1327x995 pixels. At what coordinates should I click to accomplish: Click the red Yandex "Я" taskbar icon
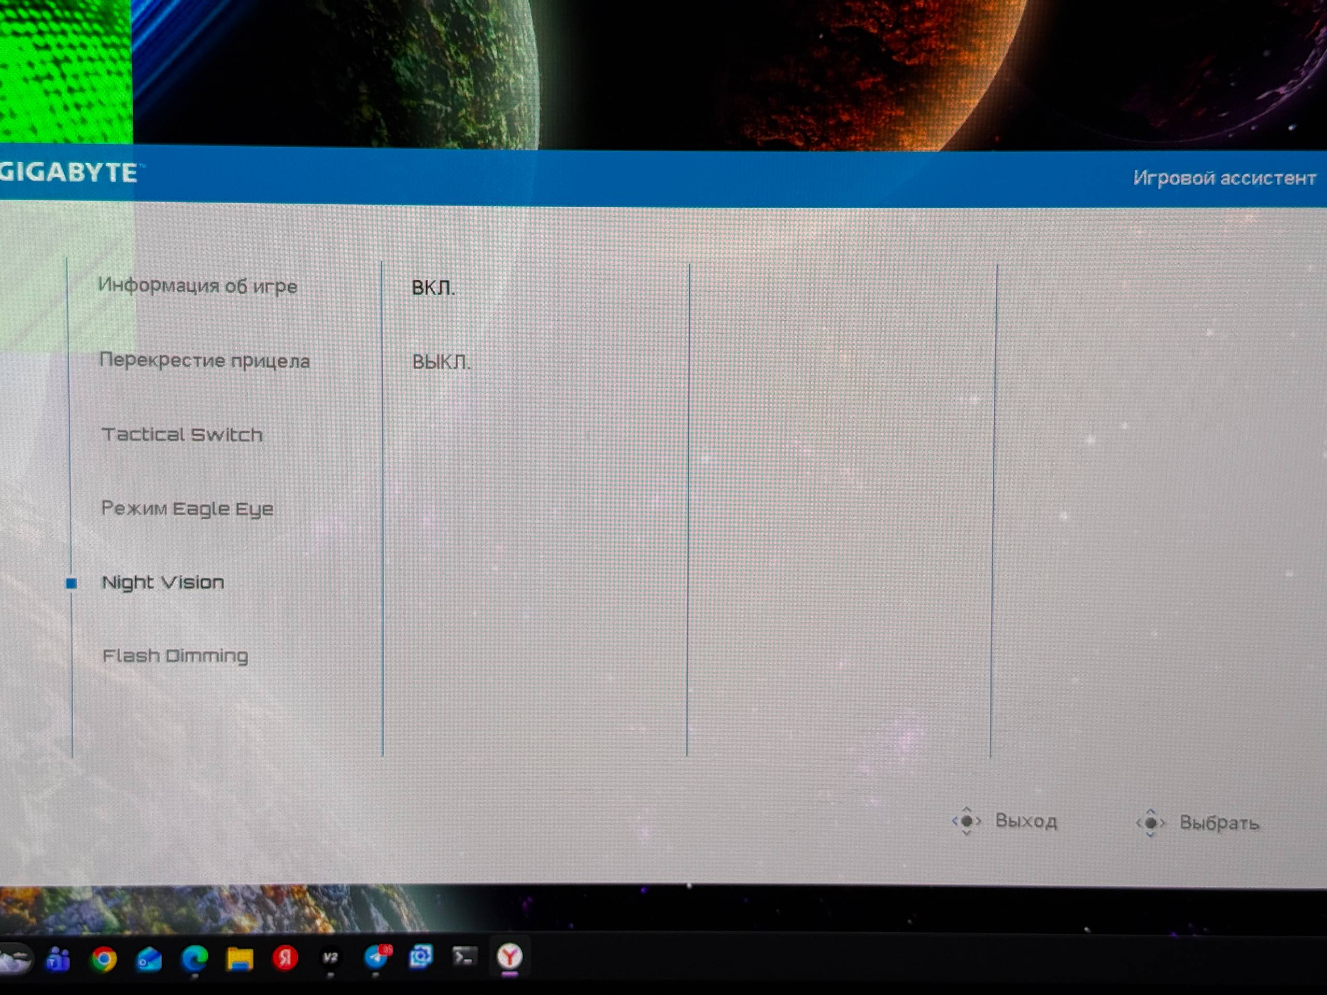point(285,958)
